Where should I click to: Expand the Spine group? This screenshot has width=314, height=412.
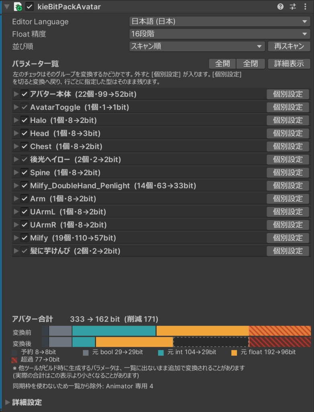(x=16, y=173)
